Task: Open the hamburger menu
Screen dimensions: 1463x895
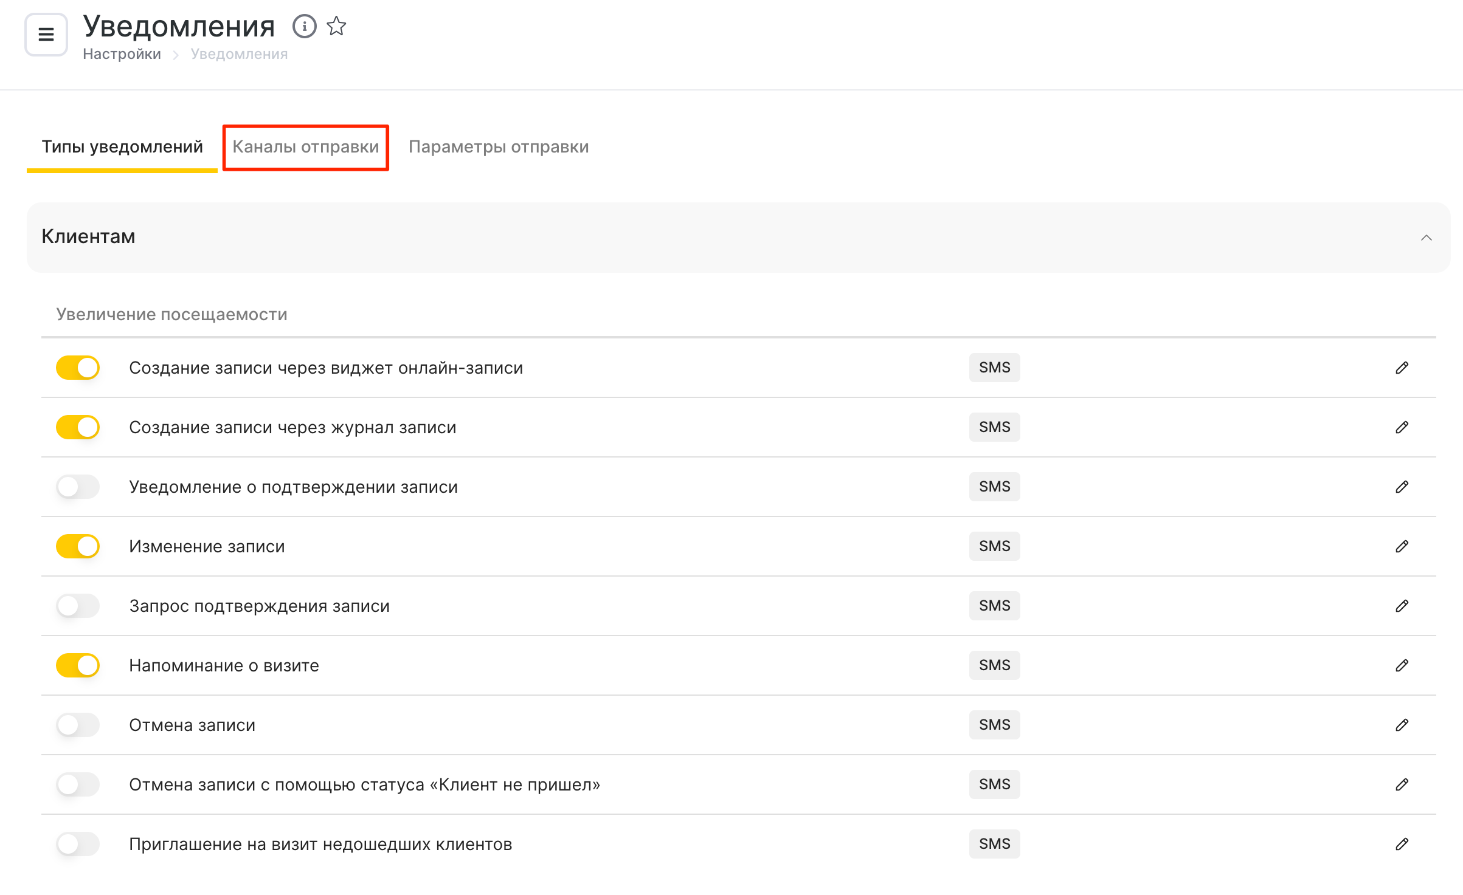Action: (x=46, y=35)
